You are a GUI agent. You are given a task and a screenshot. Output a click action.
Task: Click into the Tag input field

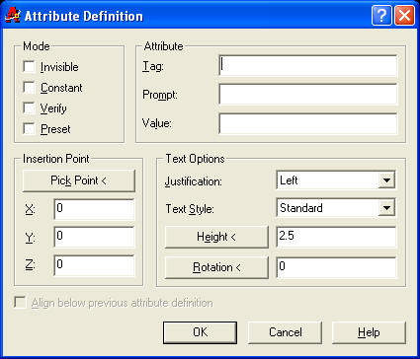[x=308, y=66]
